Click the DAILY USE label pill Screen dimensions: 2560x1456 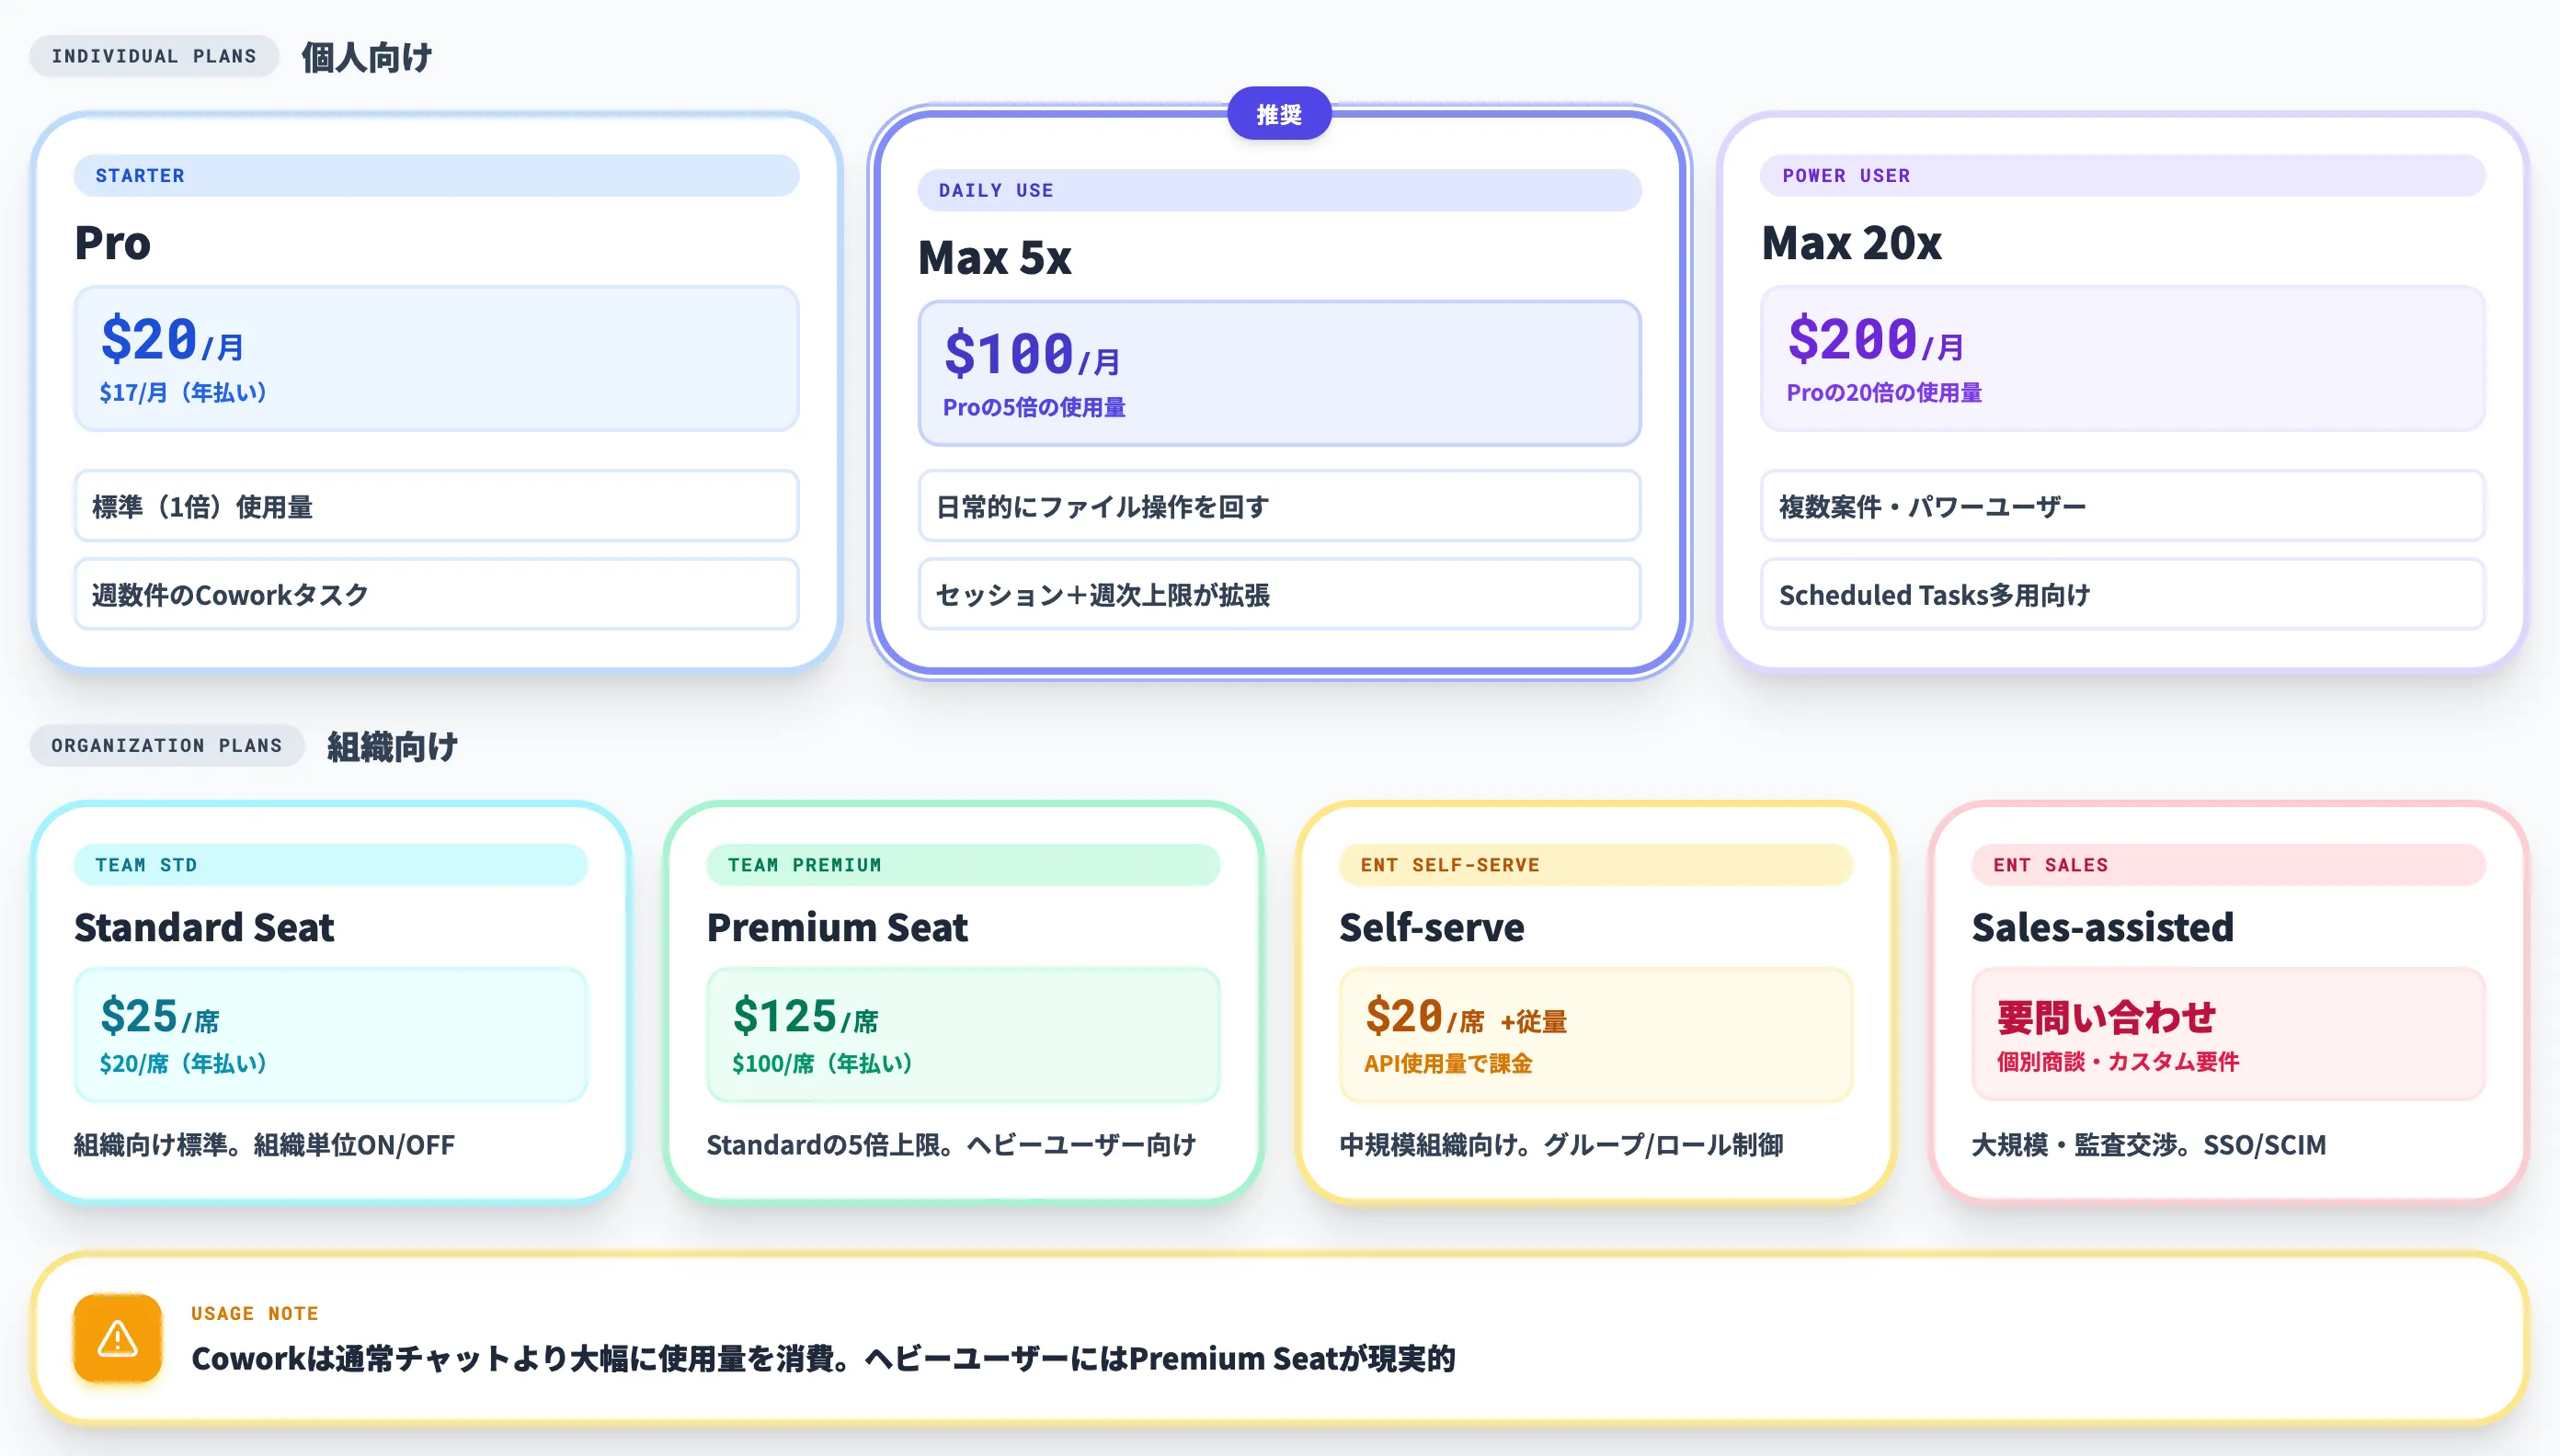(1279, 191)
